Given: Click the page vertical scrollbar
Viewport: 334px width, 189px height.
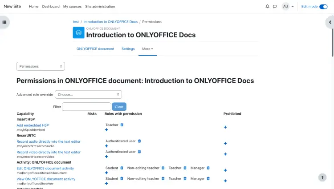Looking at the screenshot, I should pos(333,43).
